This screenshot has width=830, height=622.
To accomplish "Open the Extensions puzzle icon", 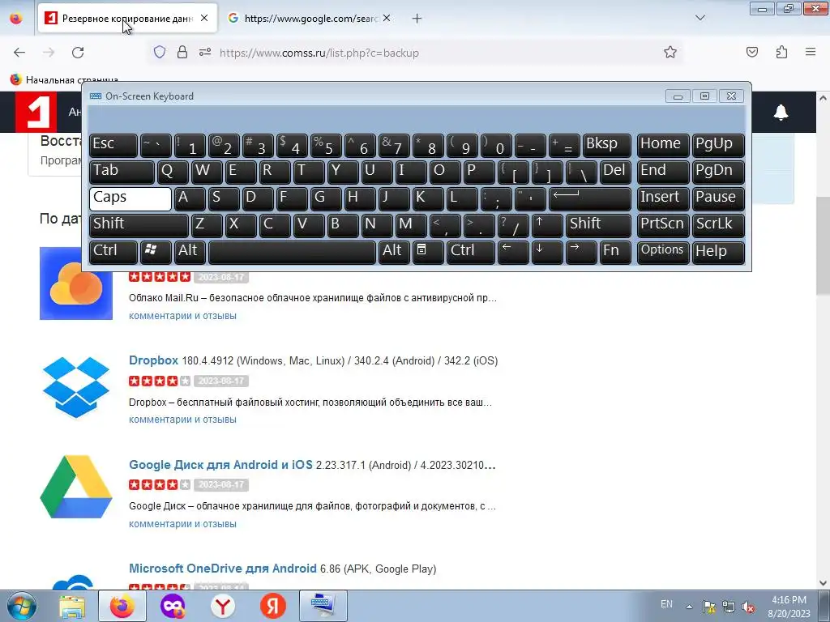I will [781, 52].
